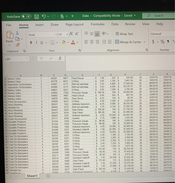Image resolution: width=175 pixels, height=183 pixels.
Task: Switch to the Insert tab
Action: tap(39, 25)
